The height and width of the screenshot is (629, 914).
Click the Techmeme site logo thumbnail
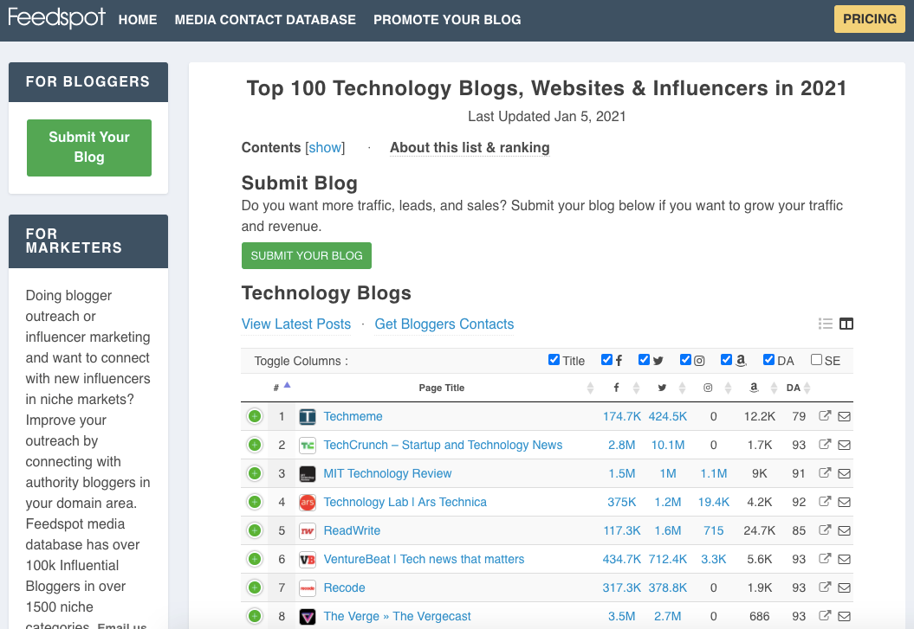click(308, 417)
